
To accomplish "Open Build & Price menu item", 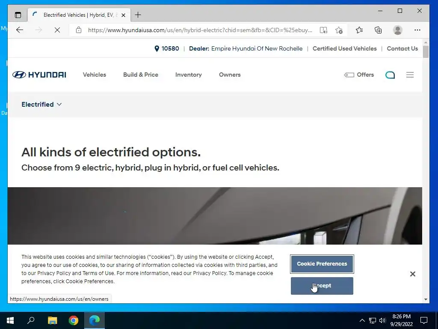I will coord(140,75).
